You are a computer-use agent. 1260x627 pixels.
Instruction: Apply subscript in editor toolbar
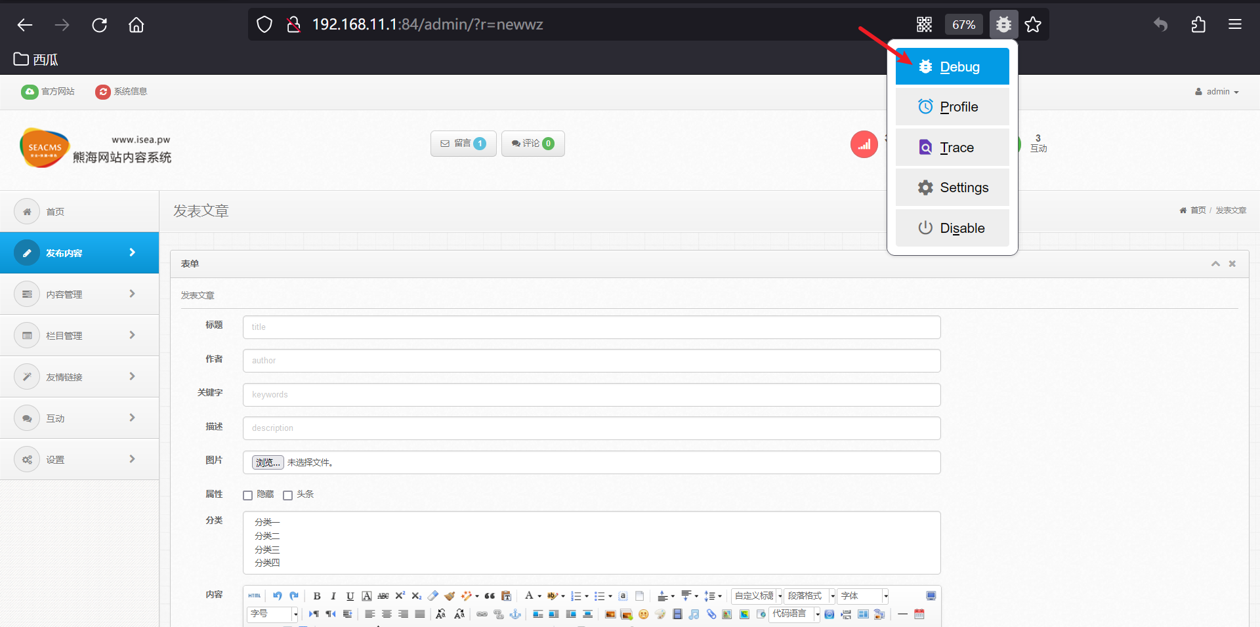click(416, 596)
